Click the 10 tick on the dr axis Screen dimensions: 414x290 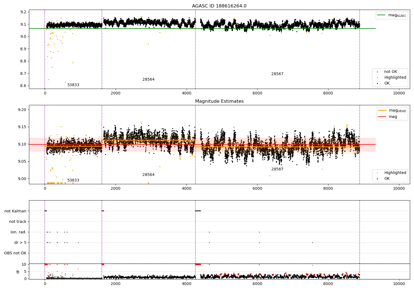24,264
